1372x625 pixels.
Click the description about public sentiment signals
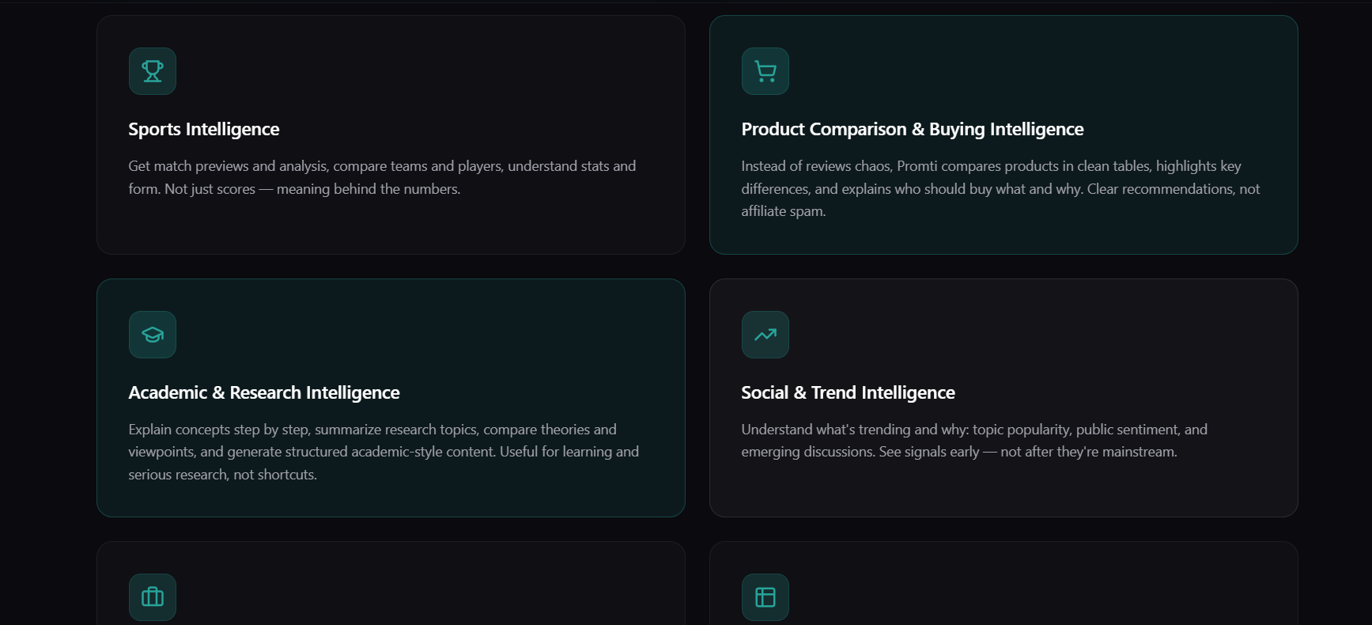pyautogui.click(x=974, y=441)
